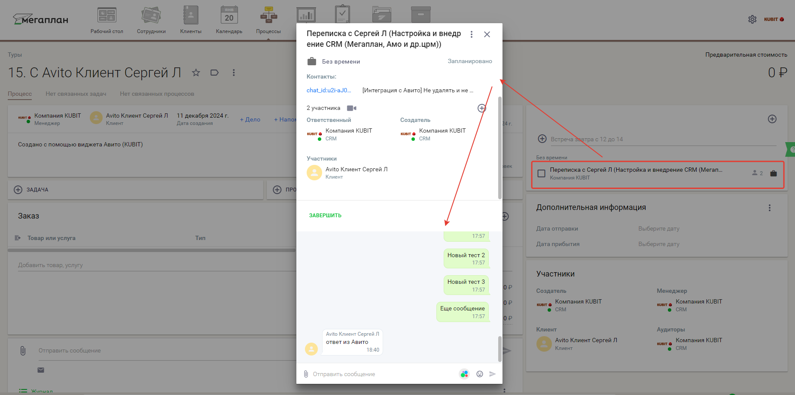The height and width of the screenshot is (395, 795).
Task: Click the briefcase icon in dialog
Action: click(312, 61)
